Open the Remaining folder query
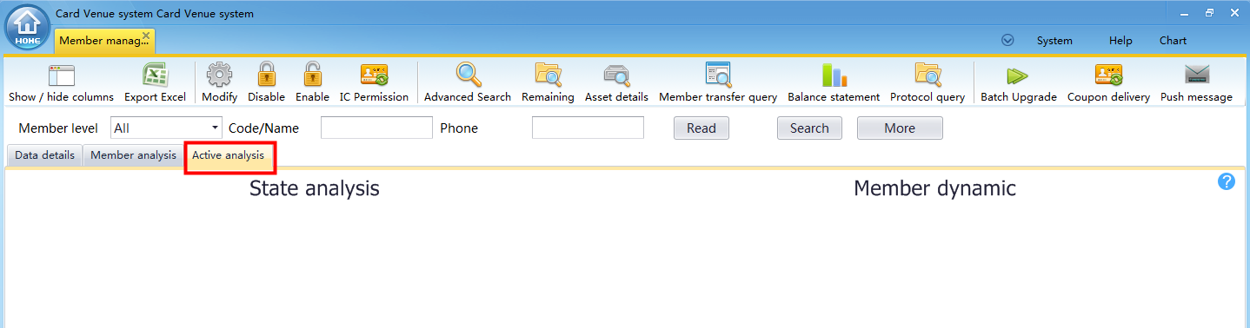The width and height of the screenshot is (1250, 328). point(548,83)
